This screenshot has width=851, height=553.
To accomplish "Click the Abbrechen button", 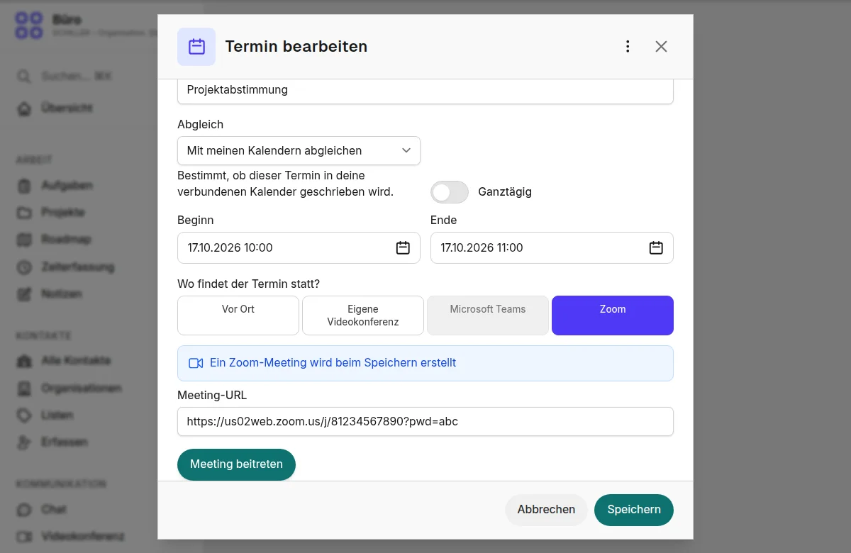I will click(546, 510).
